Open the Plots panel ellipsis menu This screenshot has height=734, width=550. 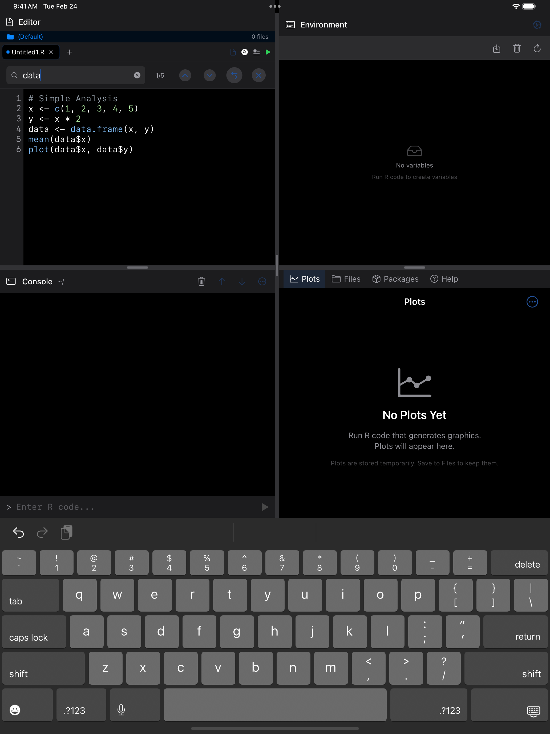(532, 302)
